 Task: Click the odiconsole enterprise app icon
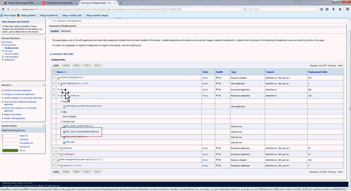coord(61,148)
